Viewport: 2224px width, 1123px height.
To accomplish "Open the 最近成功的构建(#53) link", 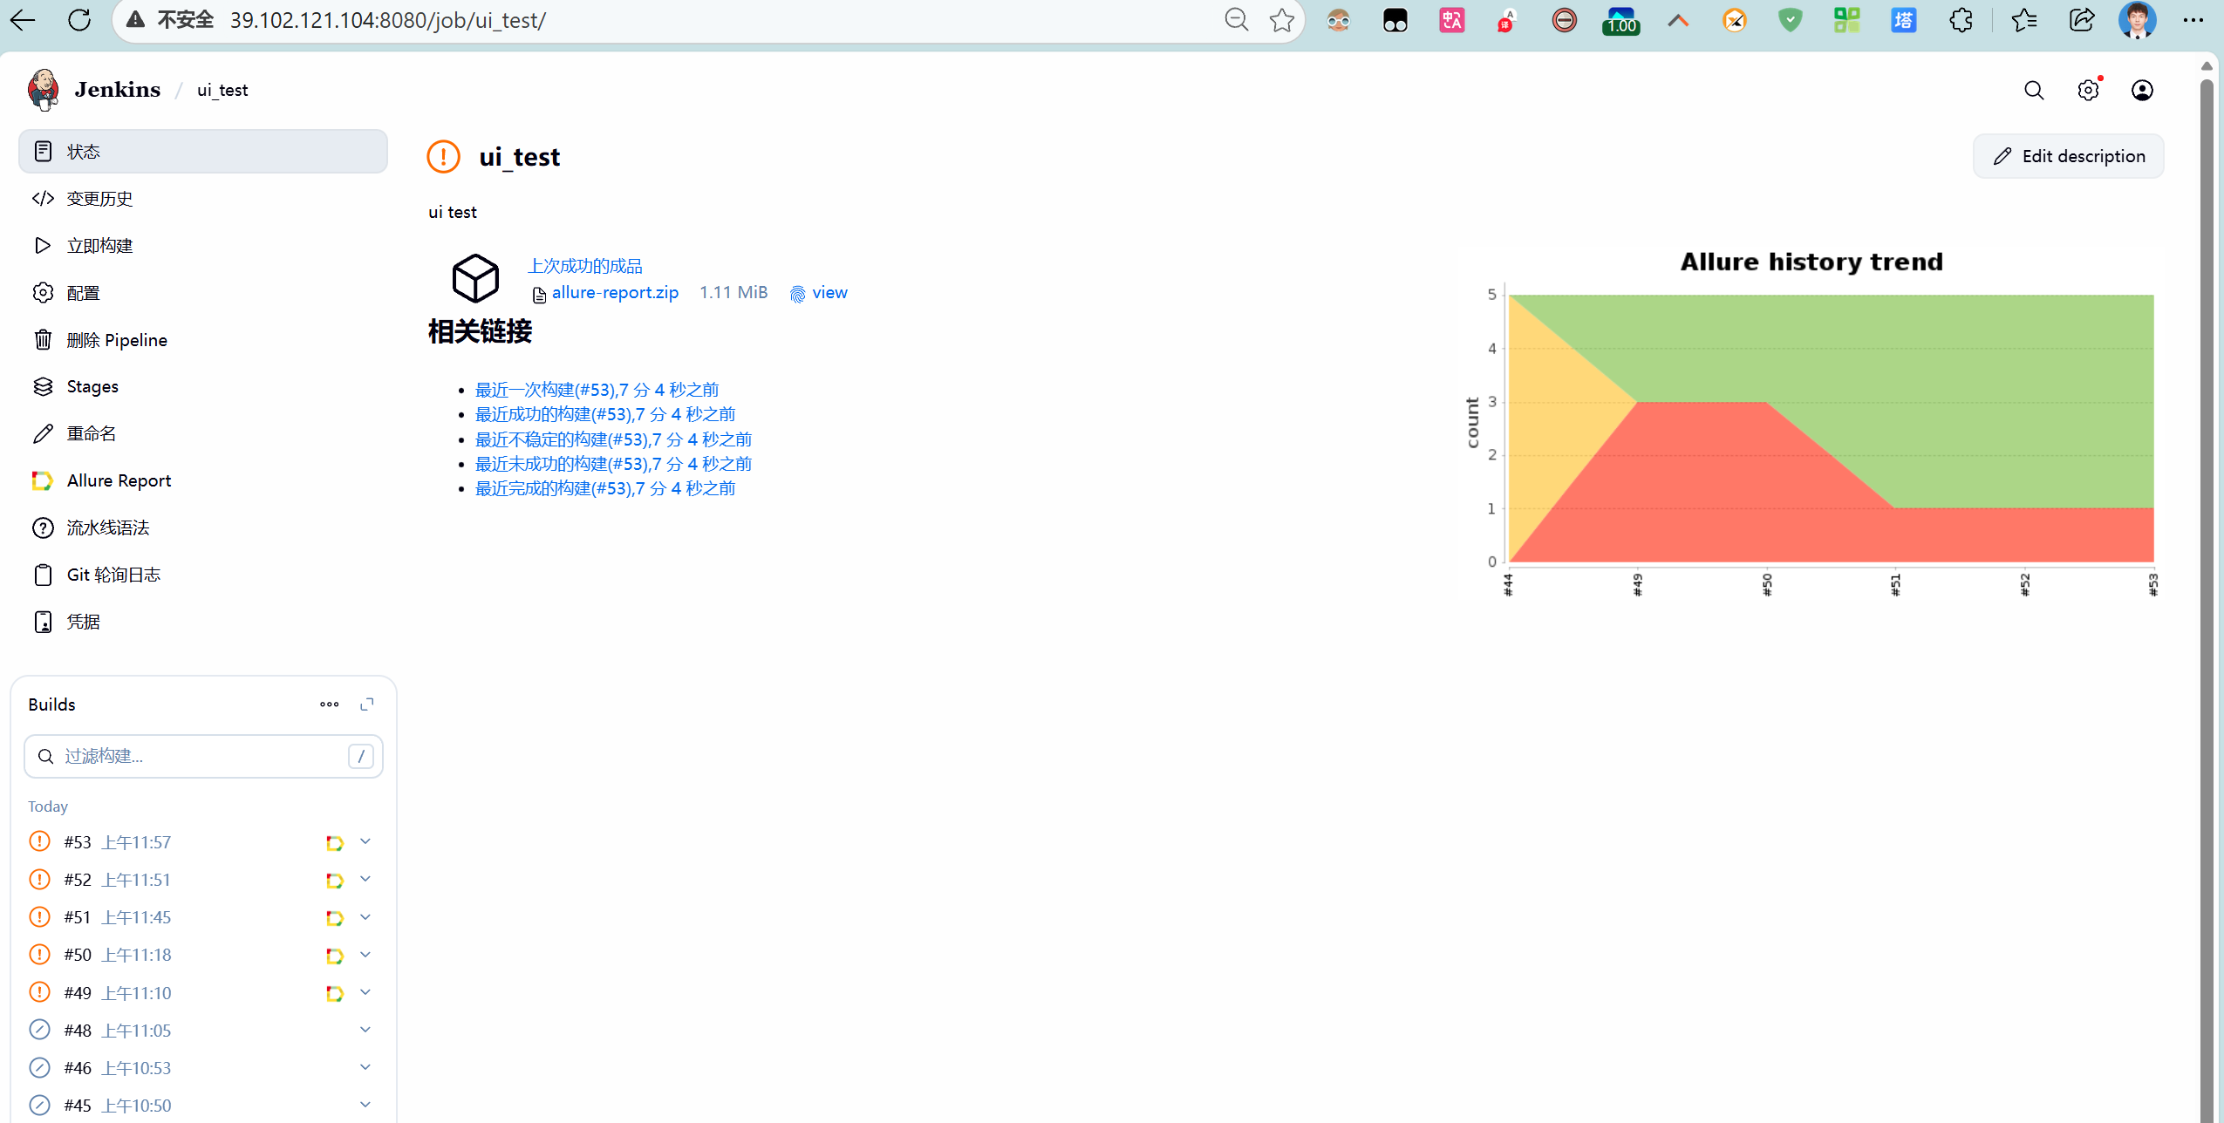I will [604, 415].
